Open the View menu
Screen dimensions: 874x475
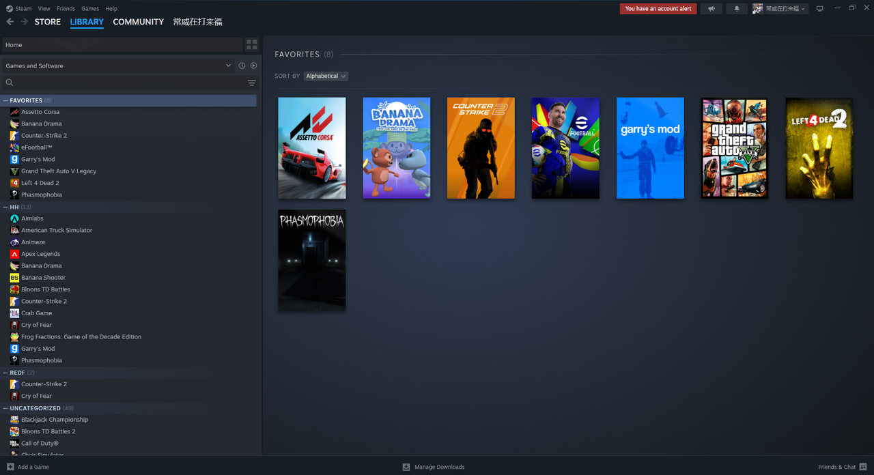coord(44,9)
